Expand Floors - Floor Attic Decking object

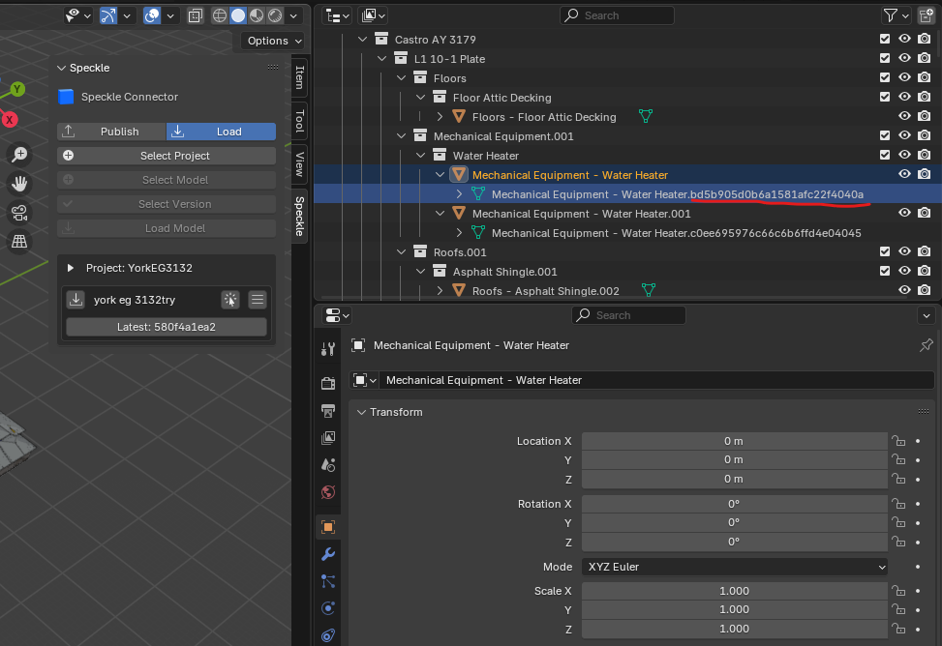pyautogui.click(x=440, y=116)
